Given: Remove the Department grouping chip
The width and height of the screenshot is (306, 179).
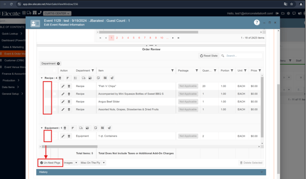Looking at the screenshot, I should [x=58, y=64].
